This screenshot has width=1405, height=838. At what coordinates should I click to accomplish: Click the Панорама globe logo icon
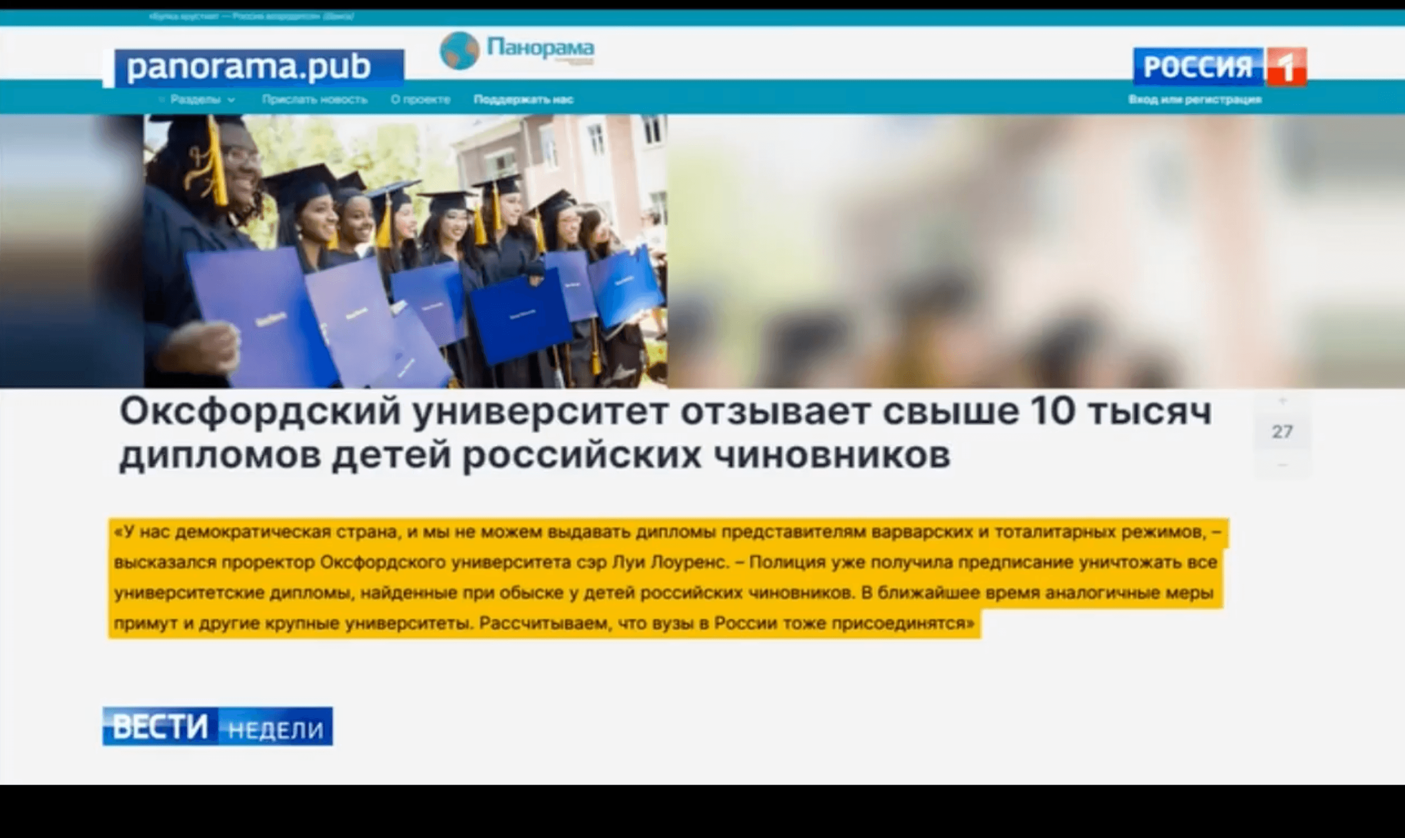(x=459, y=50)
